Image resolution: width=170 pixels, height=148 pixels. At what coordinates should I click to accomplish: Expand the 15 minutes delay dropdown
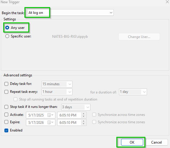pos(57,84)
